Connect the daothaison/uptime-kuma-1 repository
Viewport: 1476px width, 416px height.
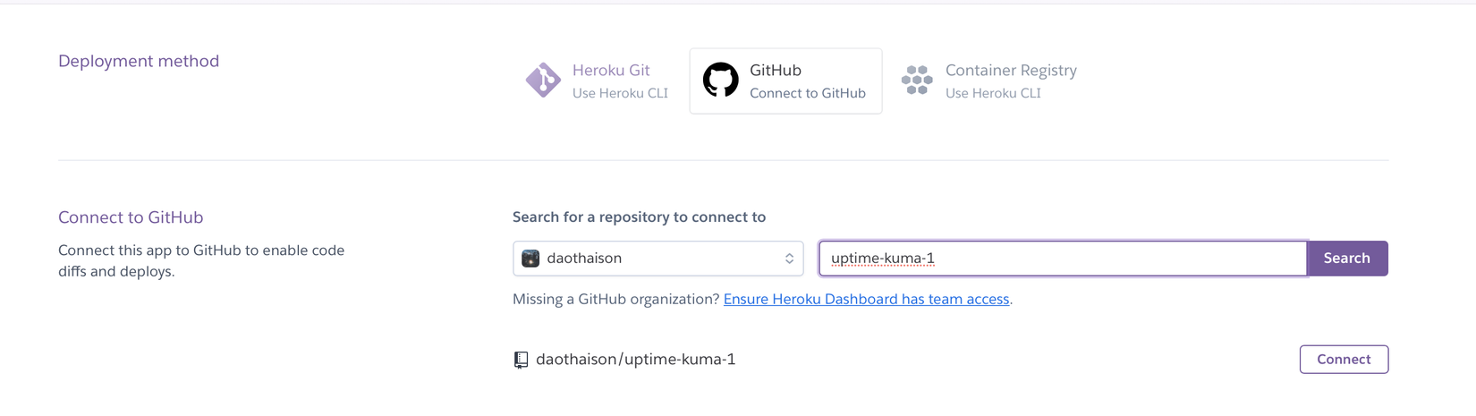1343,360
